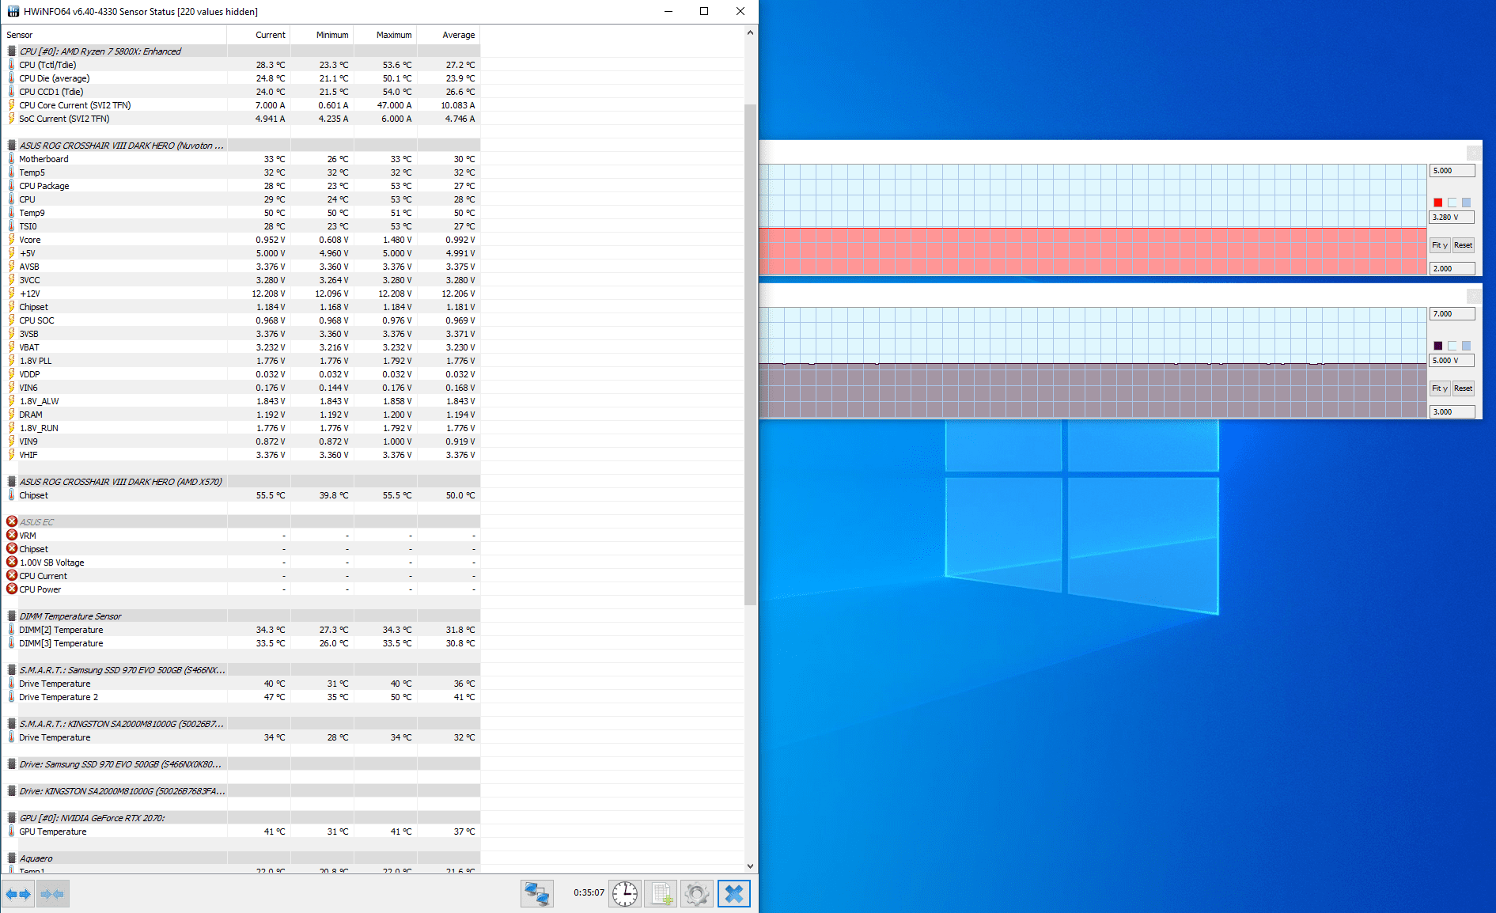Close sensors with the blue X icon
Image resolution: width=1496 pixels, height=913 pixels.
coord(734,894)
